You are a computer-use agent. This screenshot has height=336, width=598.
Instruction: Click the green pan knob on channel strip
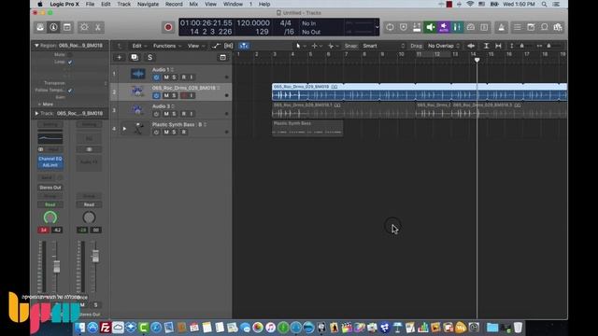[50, 217]
